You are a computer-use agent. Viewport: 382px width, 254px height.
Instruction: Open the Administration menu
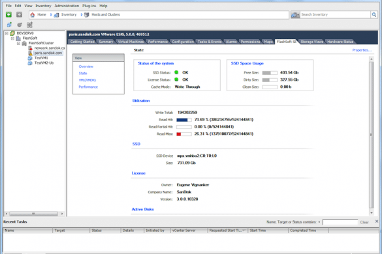pos(67,6)
